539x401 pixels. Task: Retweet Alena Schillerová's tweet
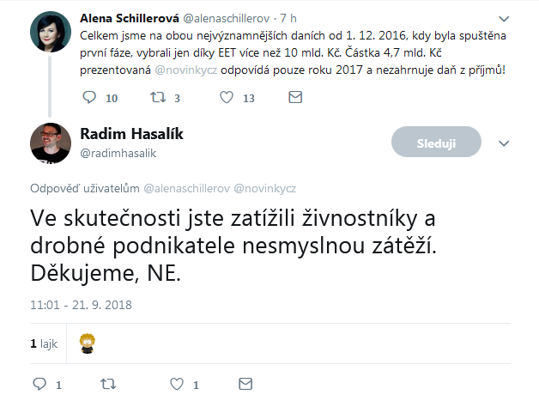tap(157, 98)
